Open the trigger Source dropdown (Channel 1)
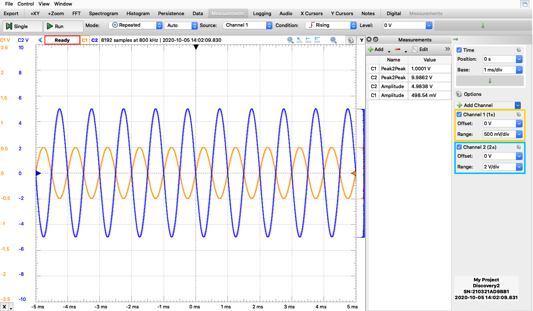The width and height of the screenshot is (533, 311). pos(248,25)
